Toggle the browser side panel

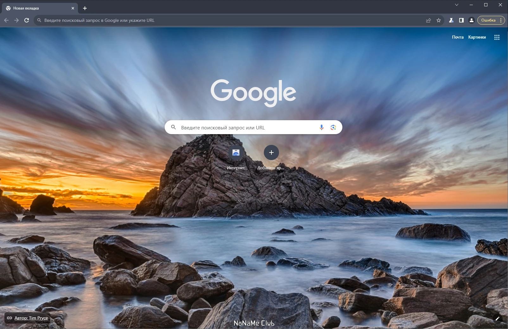coord(461,20)
